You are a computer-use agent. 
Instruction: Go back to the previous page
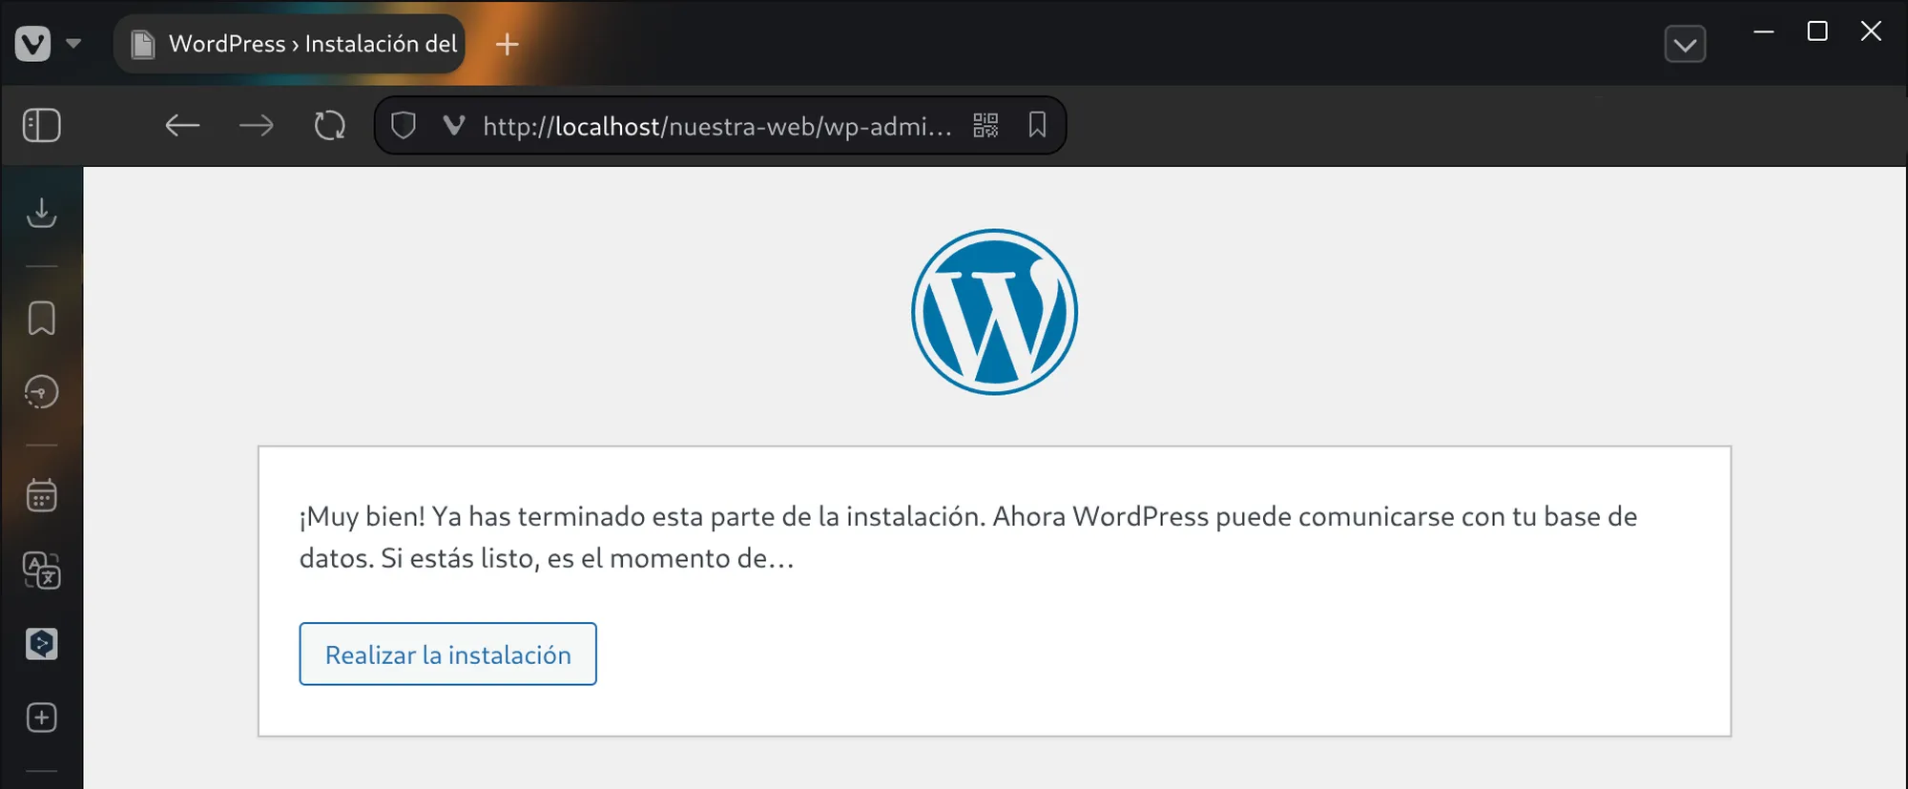click(x=181, y=126)
